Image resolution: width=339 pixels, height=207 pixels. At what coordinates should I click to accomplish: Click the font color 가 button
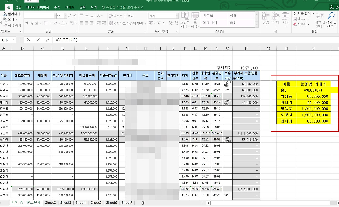63,23
